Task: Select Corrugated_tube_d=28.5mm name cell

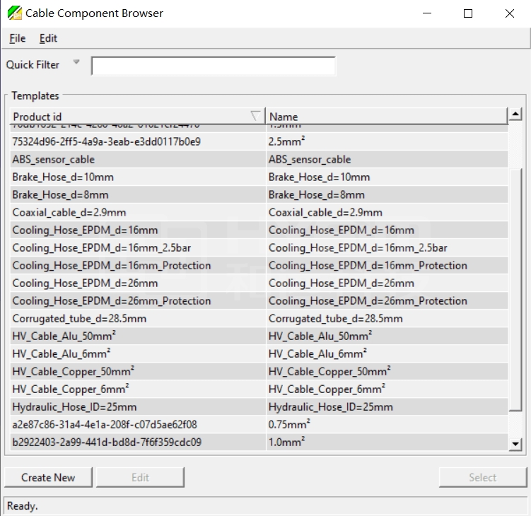Action: [x=387, y=318]
